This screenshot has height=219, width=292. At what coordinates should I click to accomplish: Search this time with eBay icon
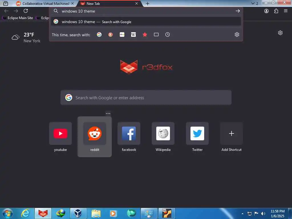click(122, 35)
